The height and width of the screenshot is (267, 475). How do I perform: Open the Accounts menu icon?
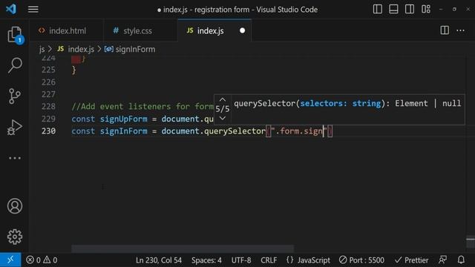coord(15,206)
